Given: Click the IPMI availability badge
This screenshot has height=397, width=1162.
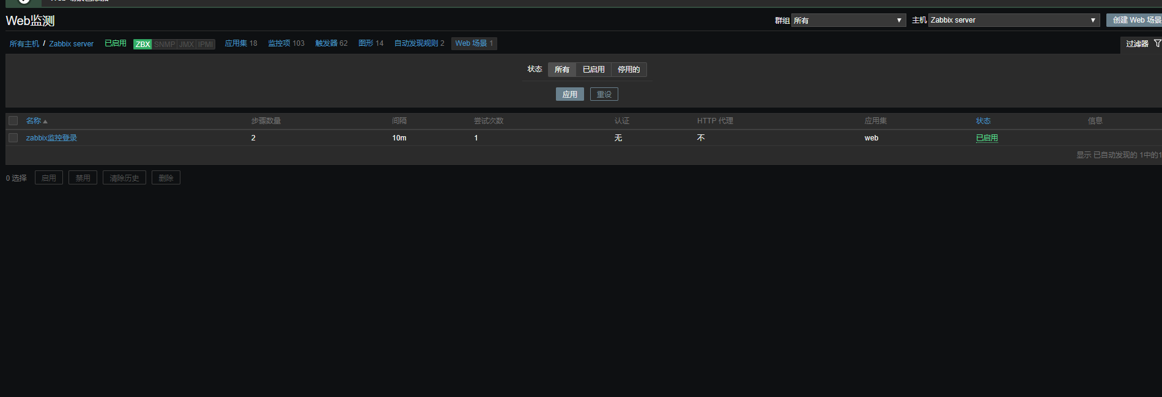Looking at the screenshot, I should click(x=205, y=44).
